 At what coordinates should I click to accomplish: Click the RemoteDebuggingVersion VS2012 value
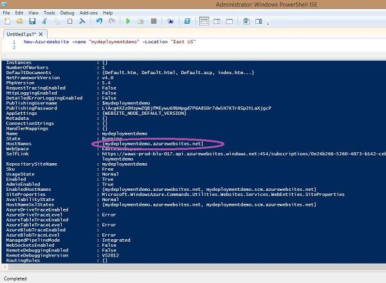(110, 255)
